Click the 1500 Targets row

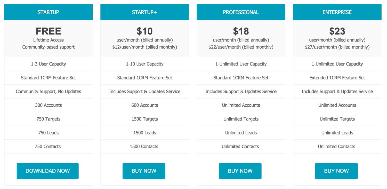145,119
